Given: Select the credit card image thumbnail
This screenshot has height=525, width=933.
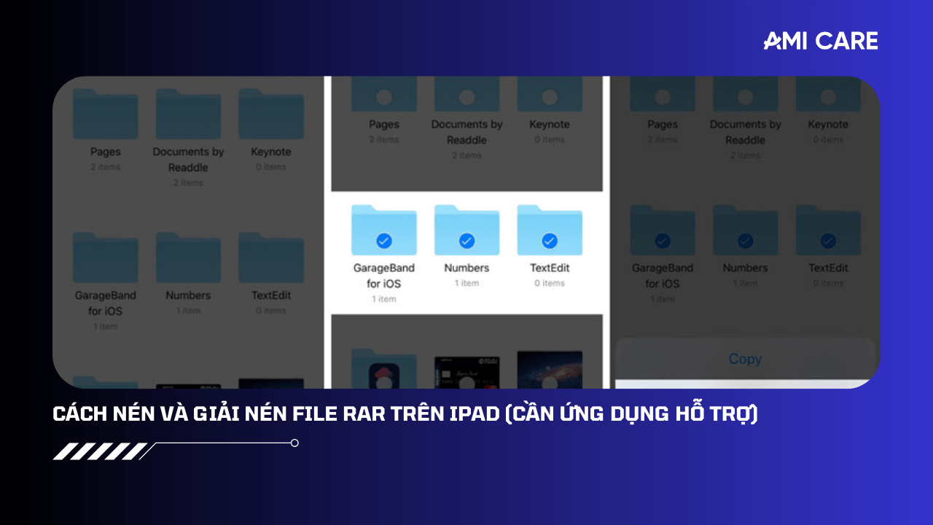Looking at the screenshot, I should 466,372.
